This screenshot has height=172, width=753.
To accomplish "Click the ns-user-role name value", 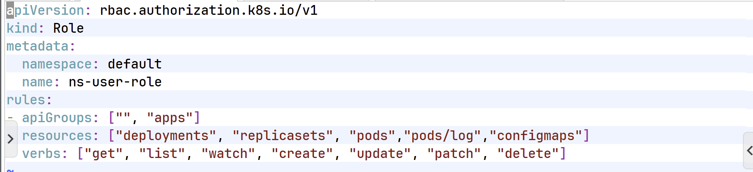I will pos(115,82).
